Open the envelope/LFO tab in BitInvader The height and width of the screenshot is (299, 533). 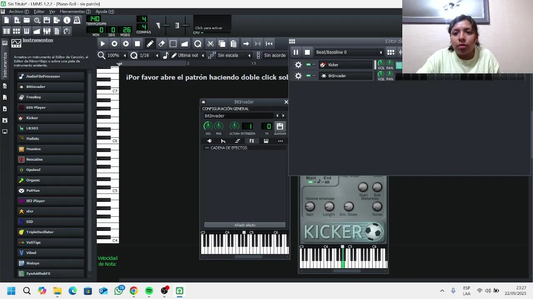point(223,141)
